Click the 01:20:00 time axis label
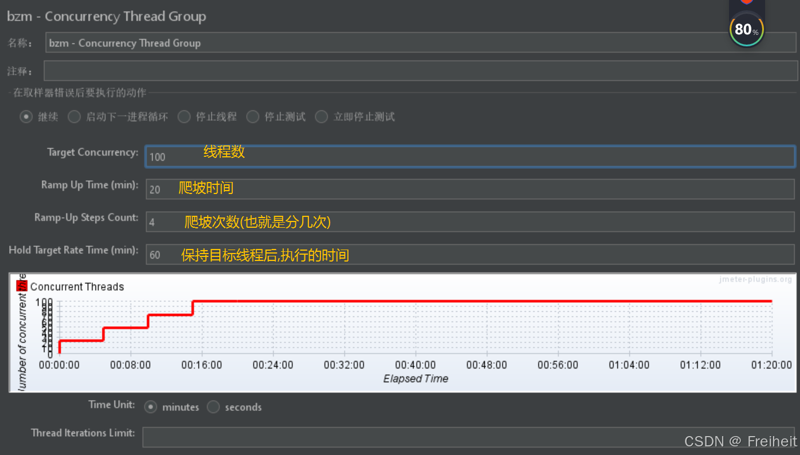Viewport: 800px width, 455px height. coord(771,365)
